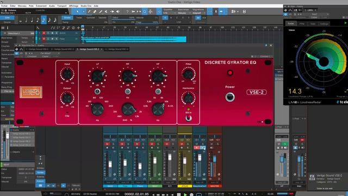
Task: Click the MaschineOut channel fader
Action: click(200, 157)
